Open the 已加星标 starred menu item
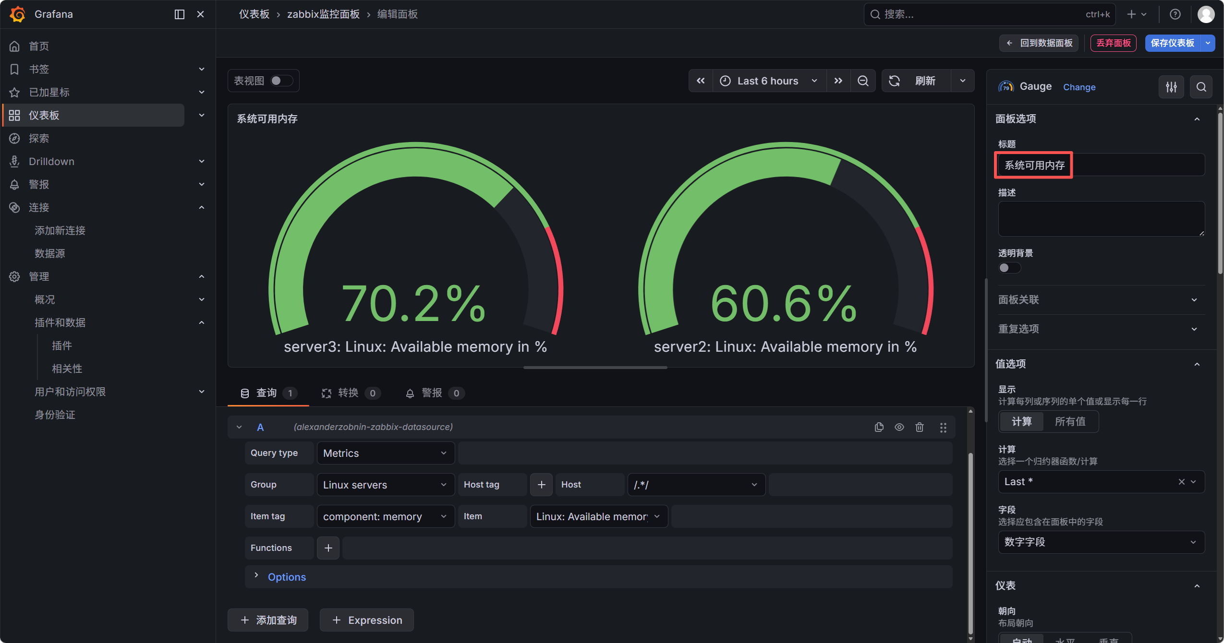Image resolution: width=1224 pixels, height=643 pixels. tap(49, 92)
